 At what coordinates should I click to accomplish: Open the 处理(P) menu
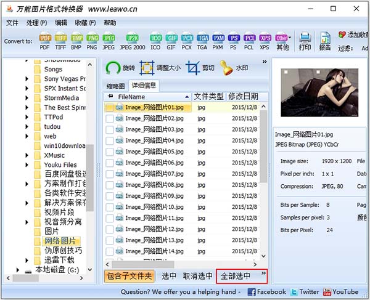(36, 23)
